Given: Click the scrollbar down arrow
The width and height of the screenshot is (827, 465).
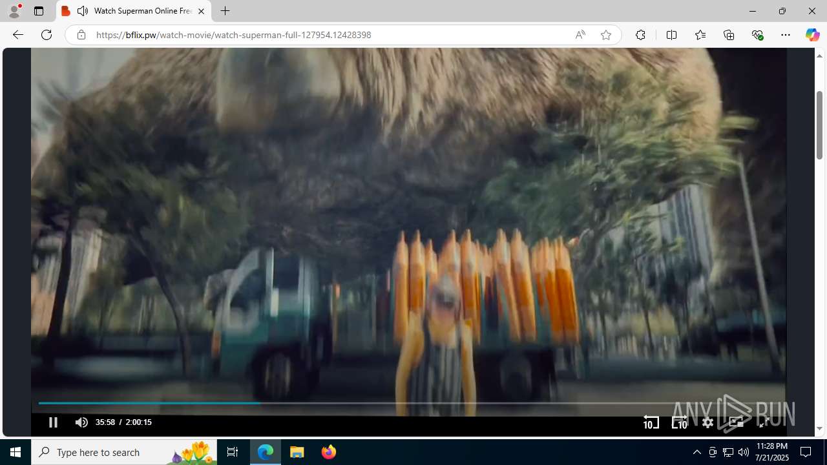Looking at the screenshot, I should (819, 429).
